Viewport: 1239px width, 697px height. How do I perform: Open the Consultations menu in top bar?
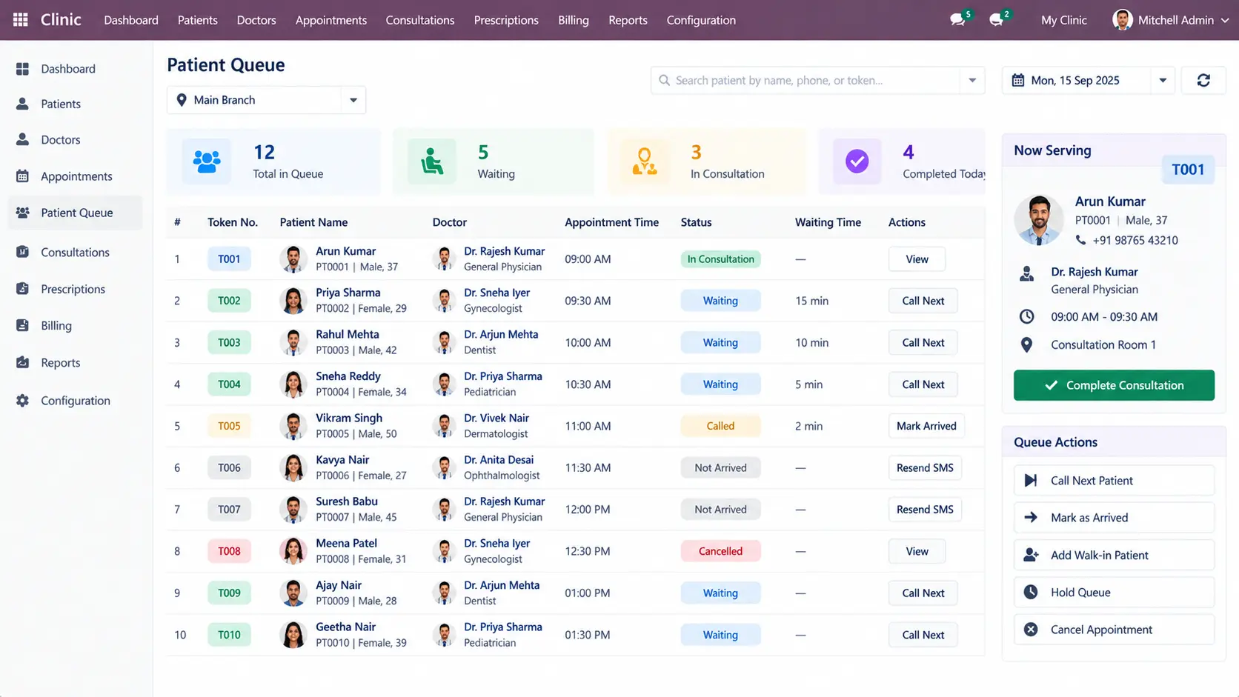point(420,20)
